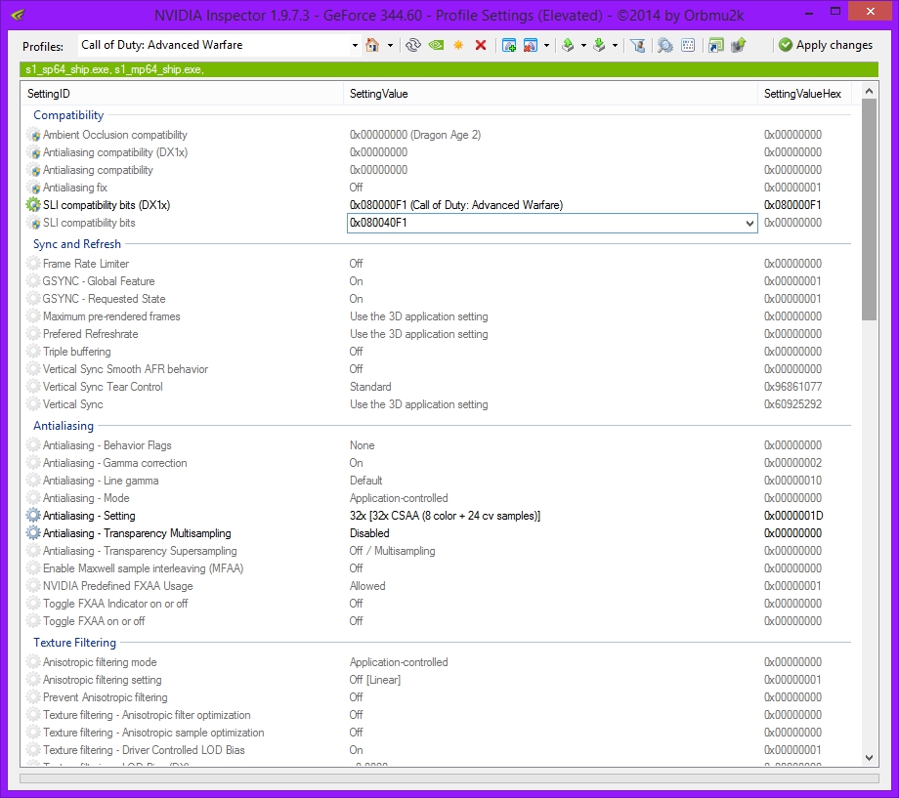The image size is (899, 798).
Task: Click the NVIDIA Inspector title bar app icon
Action: click(x=18, y=15)
